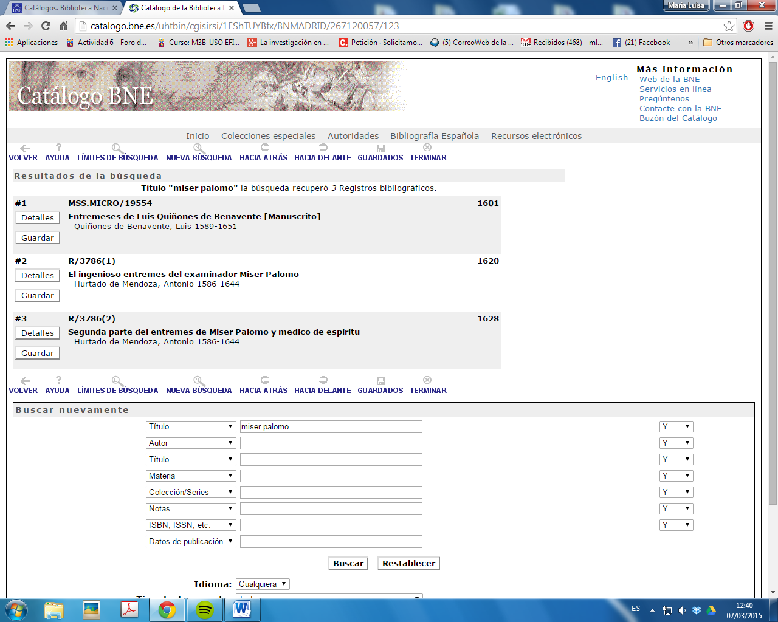The height and width of the screenshot is (622, 778).
Task: Open first field dropdown set to Título
Action: coord(191,426)
